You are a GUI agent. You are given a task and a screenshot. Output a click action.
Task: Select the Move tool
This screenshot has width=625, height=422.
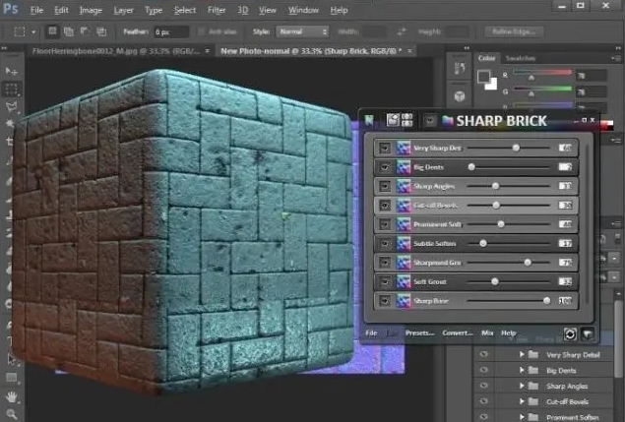(12, 71)
